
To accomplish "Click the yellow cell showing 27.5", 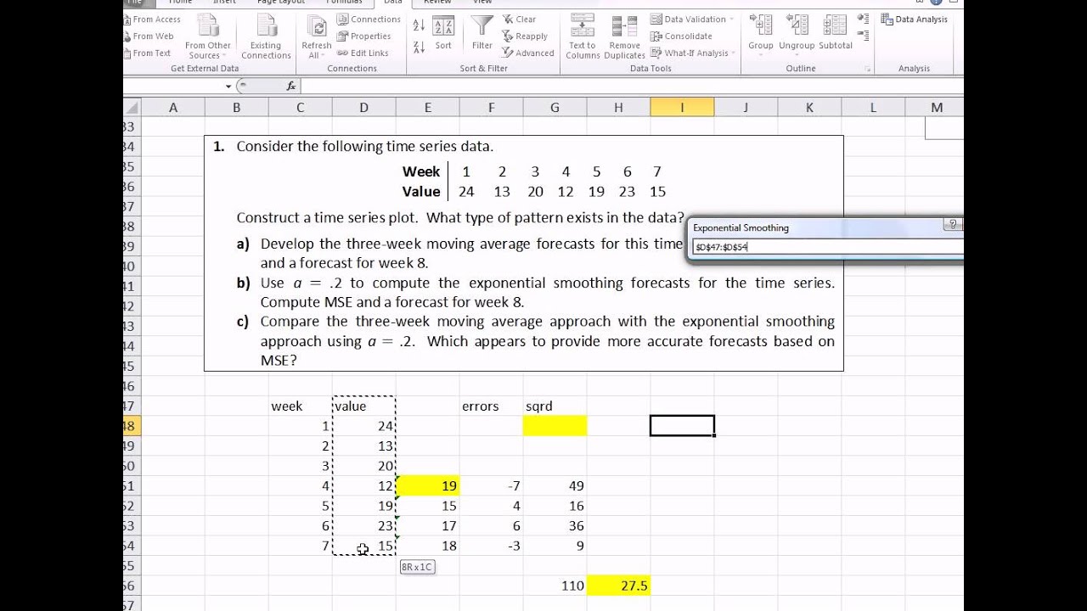I will tap(618, 586).
